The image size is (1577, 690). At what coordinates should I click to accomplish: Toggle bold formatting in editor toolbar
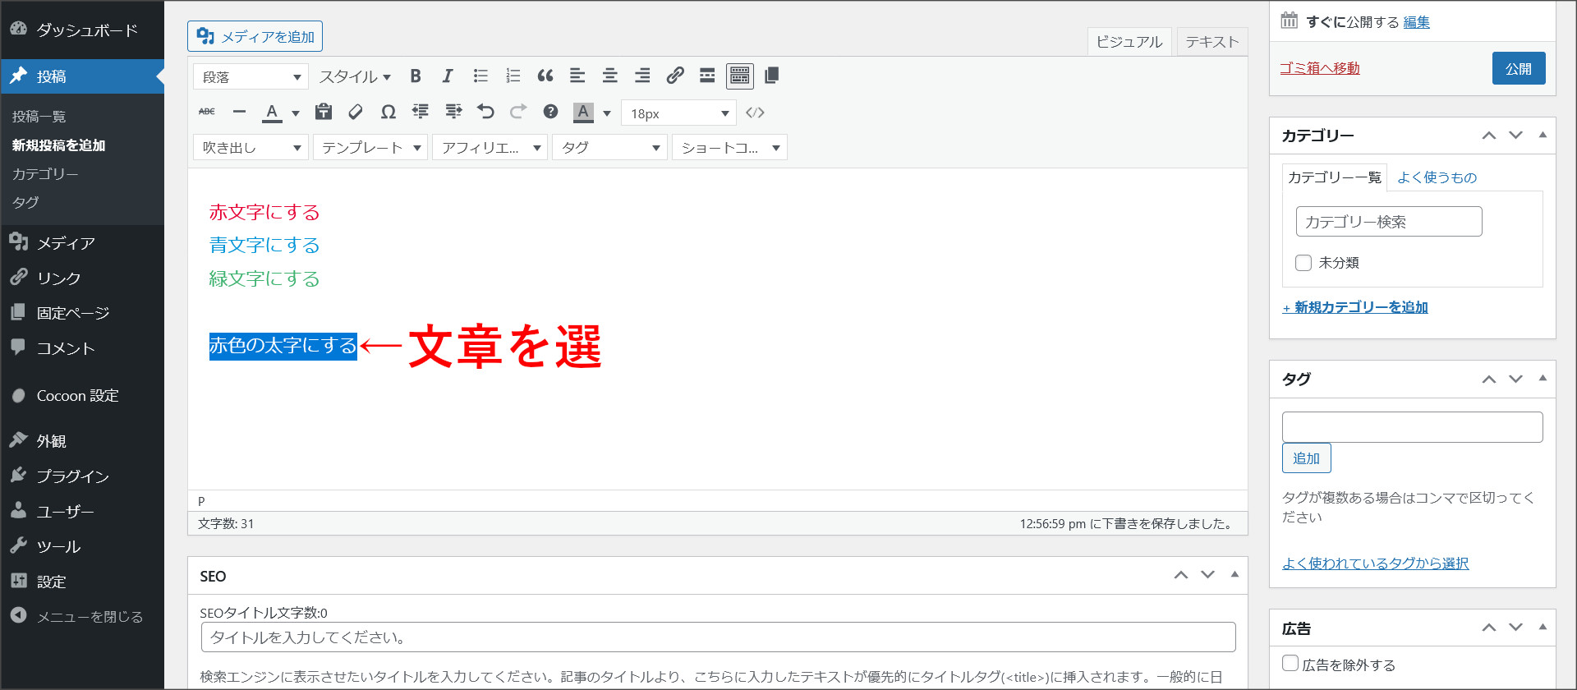click(x=416, y=76)
